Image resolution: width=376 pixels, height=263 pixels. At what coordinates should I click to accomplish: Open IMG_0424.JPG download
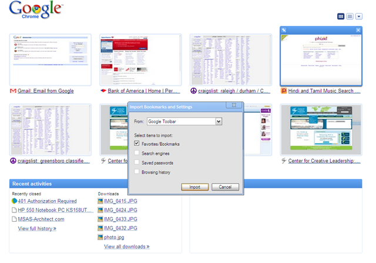(x=120, y=210)
